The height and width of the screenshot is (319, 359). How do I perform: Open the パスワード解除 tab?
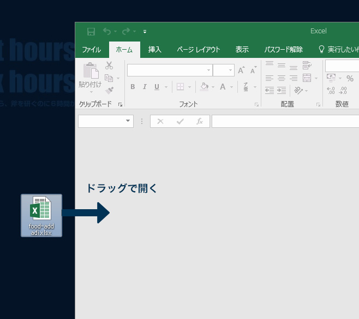pyautogui.click(x=284, y=50)
